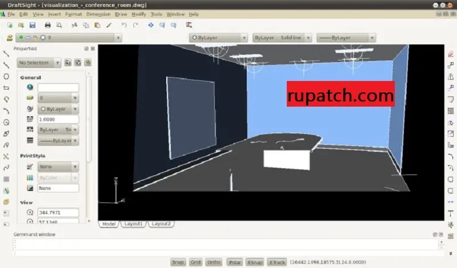Open the Insert menu
Screen dimensions: 457x268
click(x=54, y=14)
